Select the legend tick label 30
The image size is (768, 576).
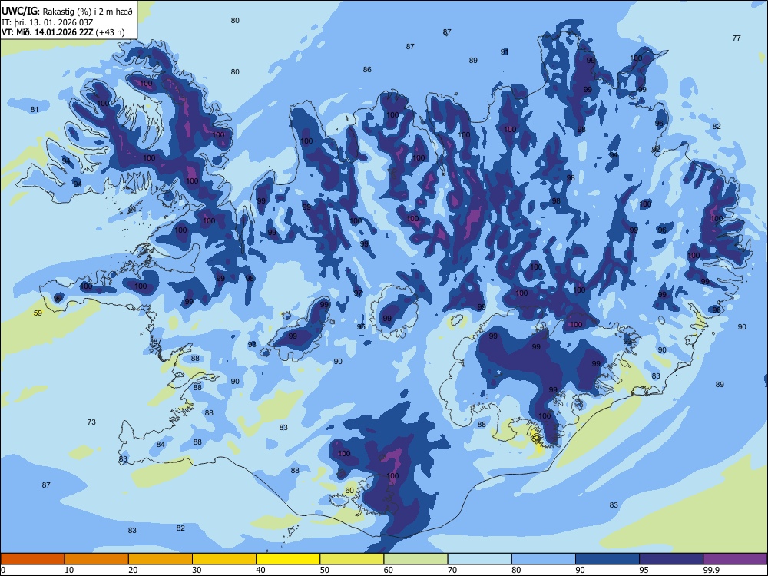coord(197,570)
